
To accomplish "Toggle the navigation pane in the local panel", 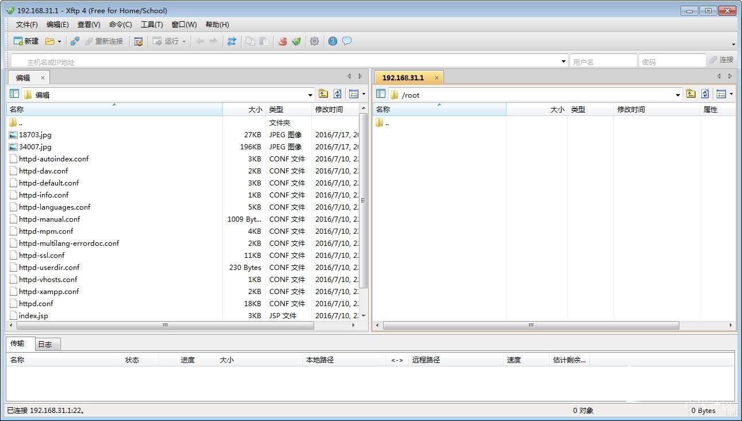I will pyautogui.click(x=13, y=94).
